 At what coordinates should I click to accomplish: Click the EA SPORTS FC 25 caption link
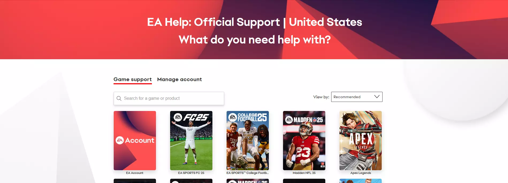click(x=191, y=173)
